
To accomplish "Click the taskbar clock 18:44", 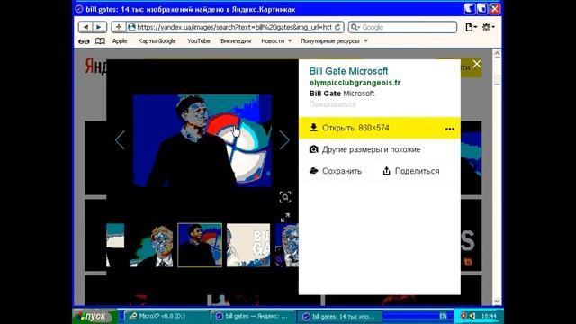I will point(489,316).
